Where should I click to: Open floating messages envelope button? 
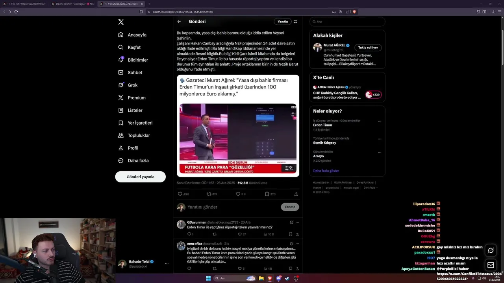tap(491, 265)
